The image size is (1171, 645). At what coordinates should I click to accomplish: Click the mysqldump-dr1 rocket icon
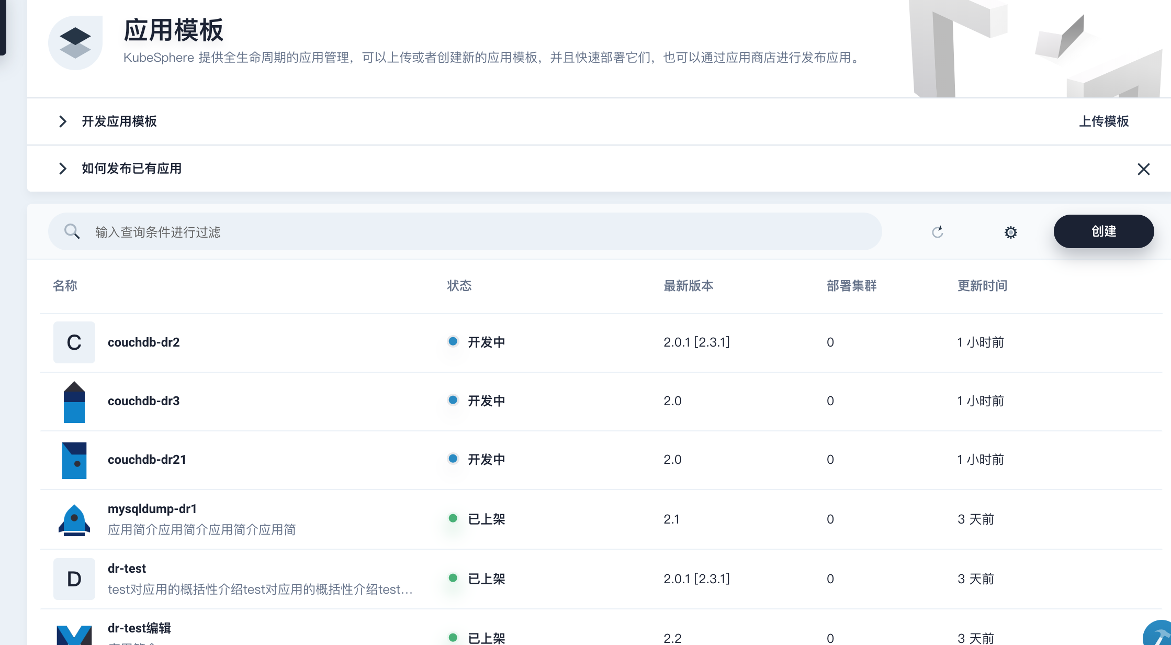74,520
